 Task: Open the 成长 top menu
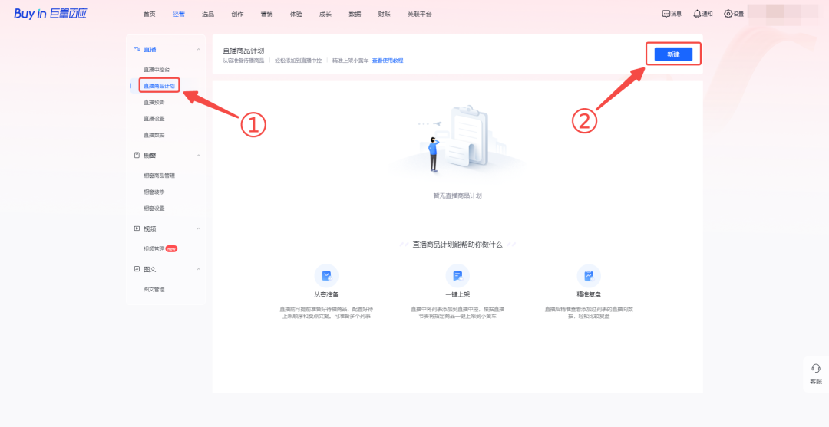[x=325, y=15]
